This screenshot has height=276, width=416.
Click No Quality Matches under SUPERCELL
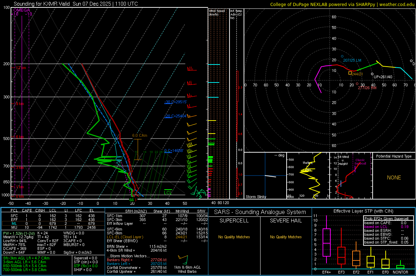tap(234, 237)
